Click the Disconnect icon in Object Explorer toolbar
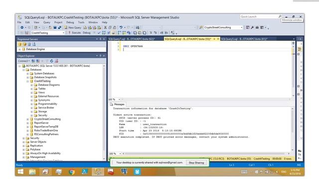 pyautogui.click(x=38, y=61)
